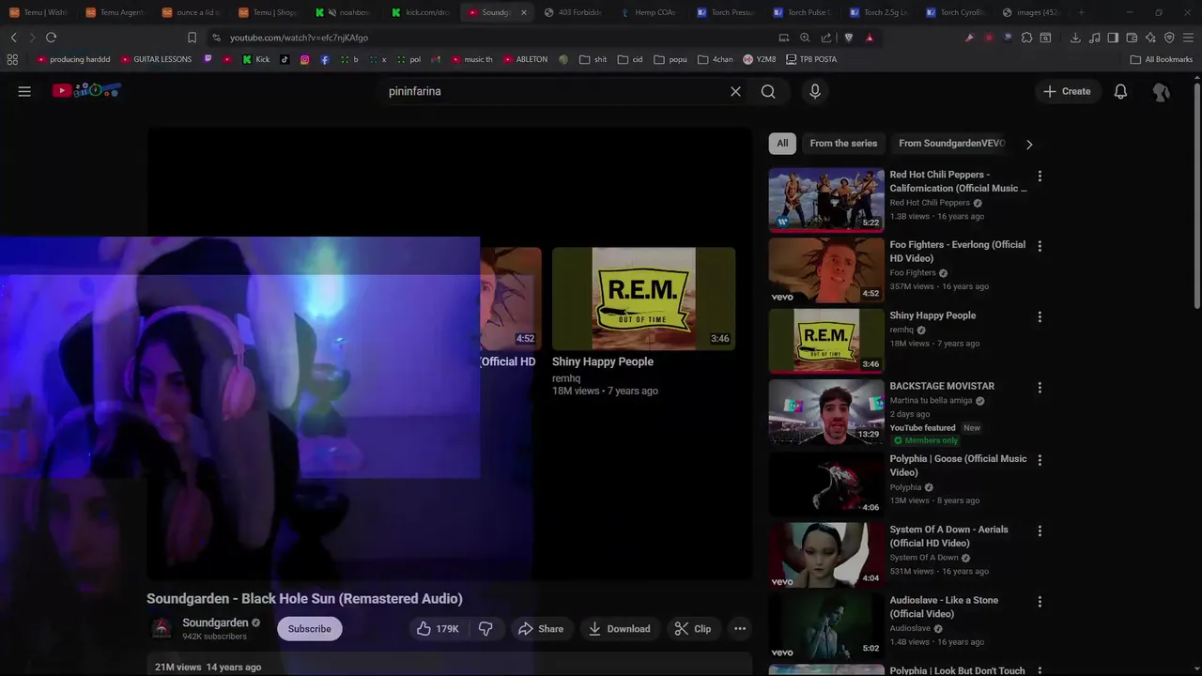1202x676 pixels.
Task: Switch to the 403 Forbidden tab
Action: (573, 12)
